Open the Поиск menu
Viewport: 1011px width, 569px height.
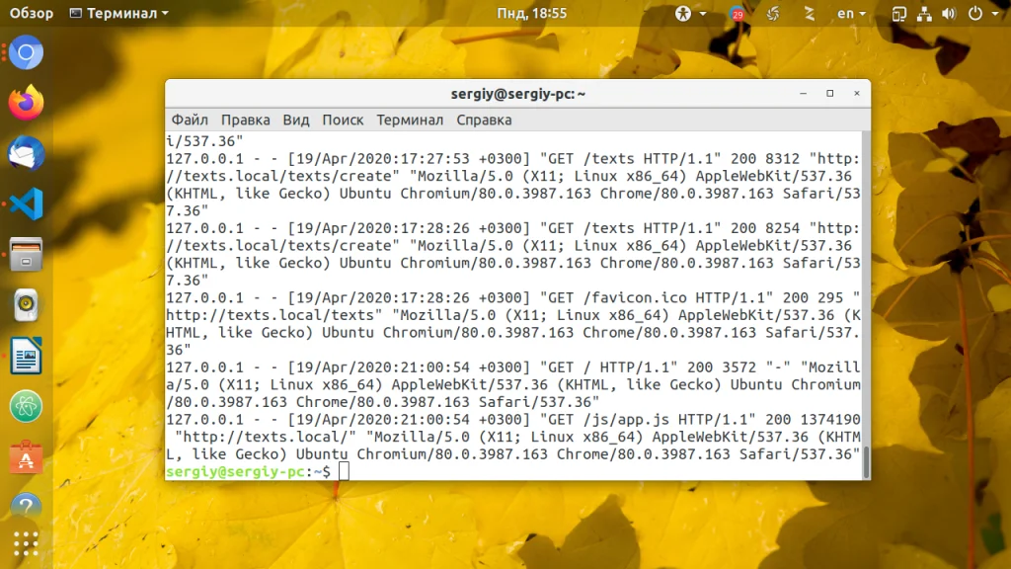343,120
